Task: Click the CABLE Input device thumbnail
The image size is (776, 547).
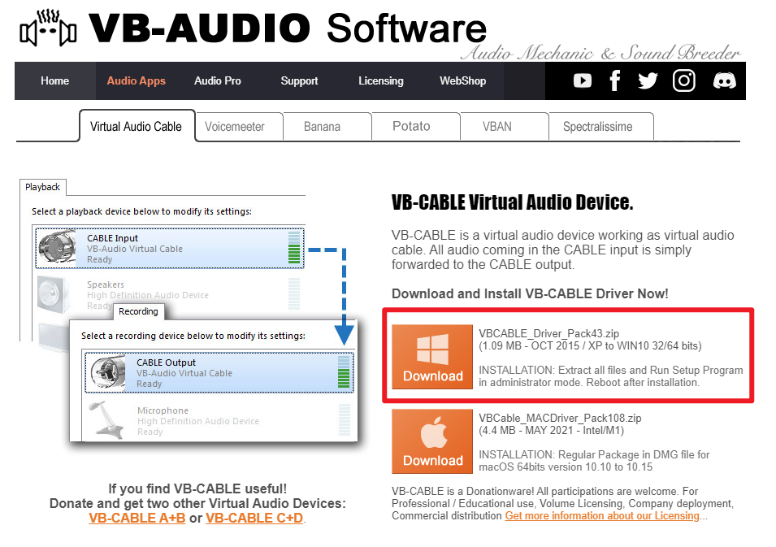Action: pyautogui.click(x=58, y=248)
